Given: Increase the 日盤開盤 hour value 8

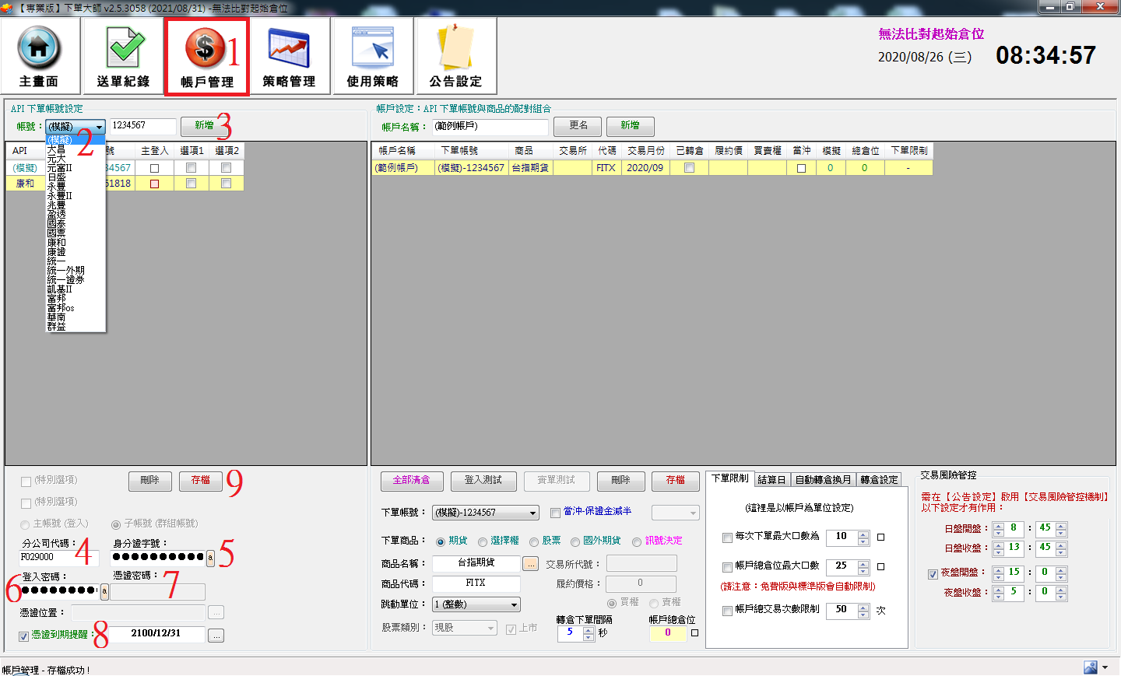Looking at the screenshot, I should tap(999, 525).
